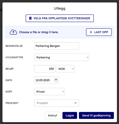Viewport: 119px width, 124px height.
Task: Click the Utleggstype dropdown chevron
Action: (x=87, y=57)
